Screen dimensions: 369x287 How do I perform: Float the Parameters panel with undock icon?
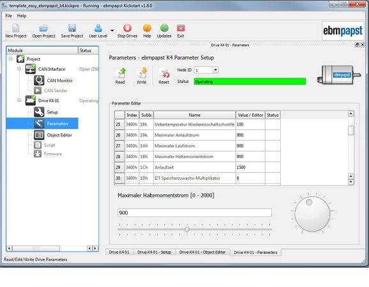[357, 45]
